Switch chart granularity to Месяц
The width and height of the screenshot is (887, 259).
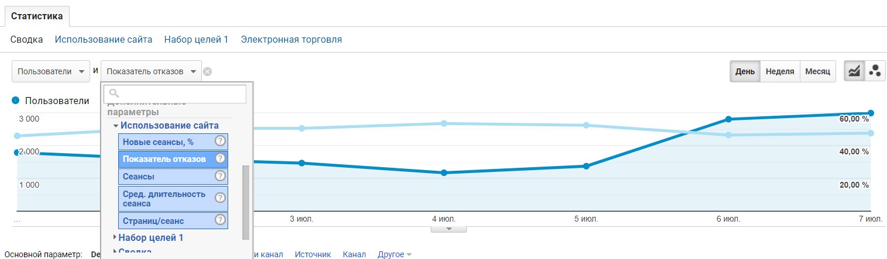point(817,71)
